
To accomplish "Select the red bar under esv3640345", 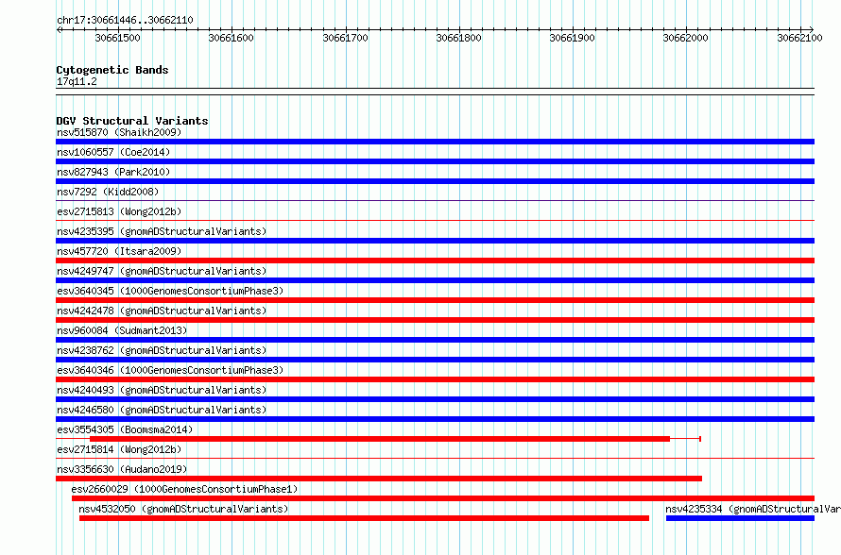I will pos(435,300).
